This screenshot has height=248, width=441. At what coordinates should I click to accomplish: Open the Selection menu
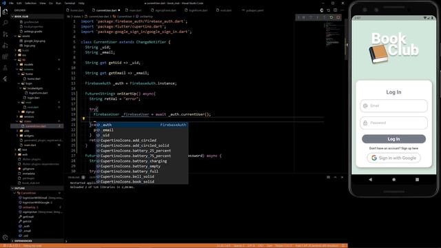(30, 3)
